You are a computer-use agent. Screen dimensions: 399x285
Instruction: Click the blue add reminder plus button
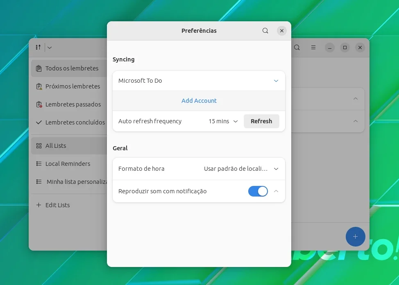click(x=355, y=237)
